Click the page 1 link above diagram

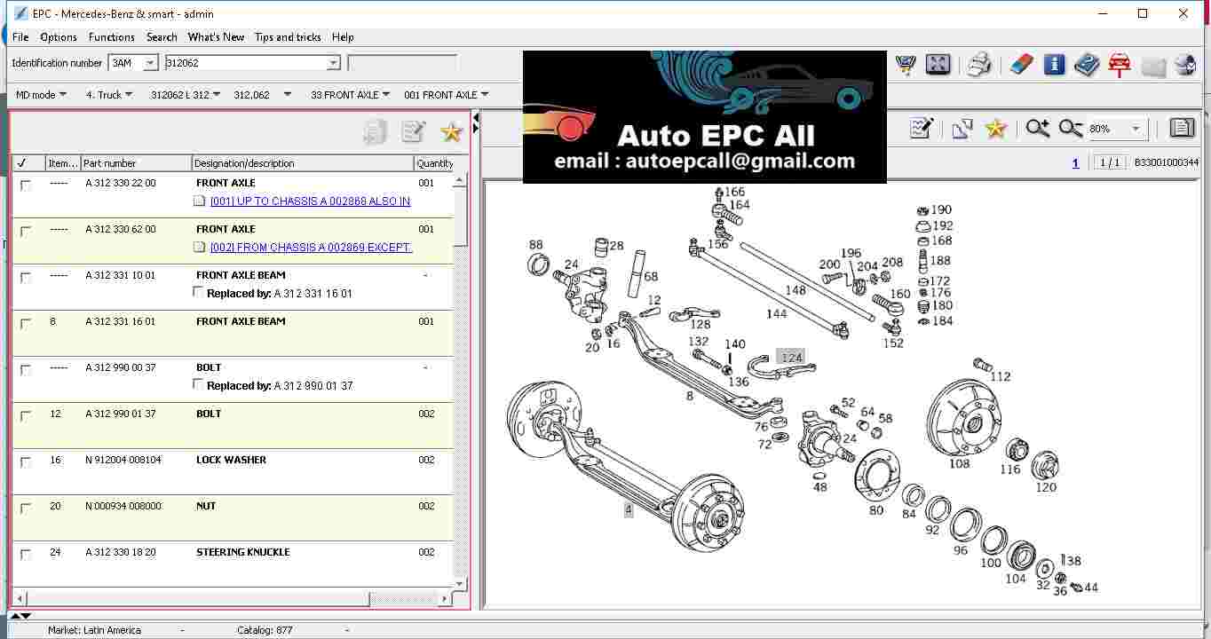1076,162
